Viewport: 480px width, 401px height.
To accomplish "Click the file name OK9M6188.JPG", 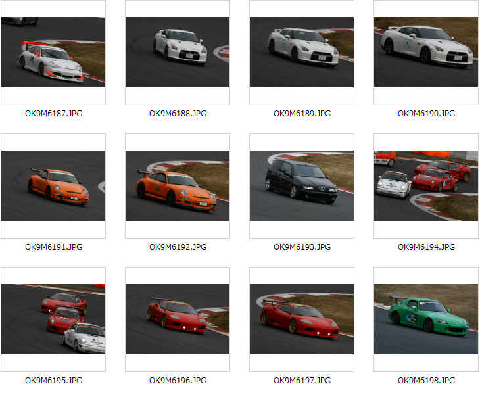I will 178,114.
